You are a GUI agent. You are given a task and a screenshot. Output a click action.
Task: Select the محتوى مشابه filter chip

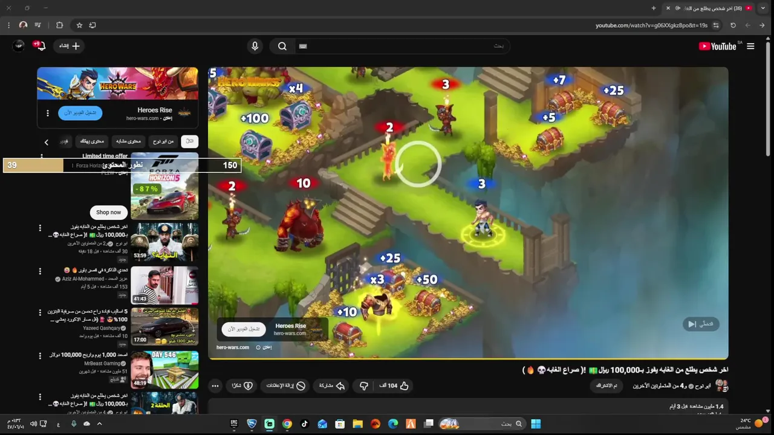(128, 141)
